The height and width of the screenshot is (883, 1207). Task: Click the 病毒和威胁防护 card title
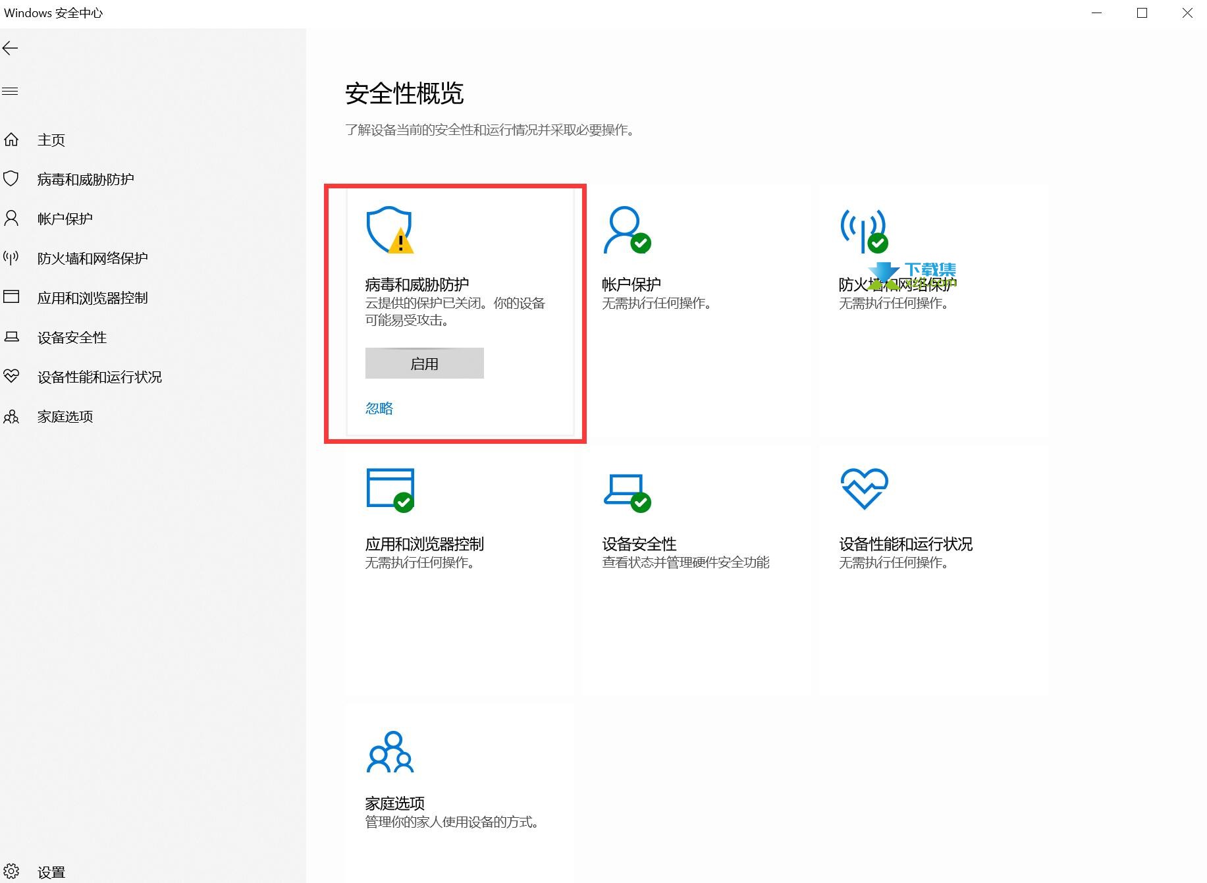[417, 284]
